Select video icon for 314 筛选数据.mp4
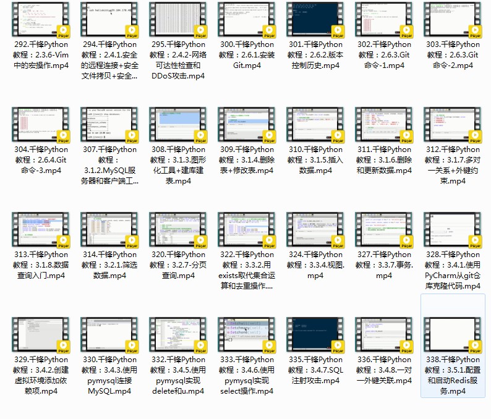 pyautogui.click(x=109, y=230)
